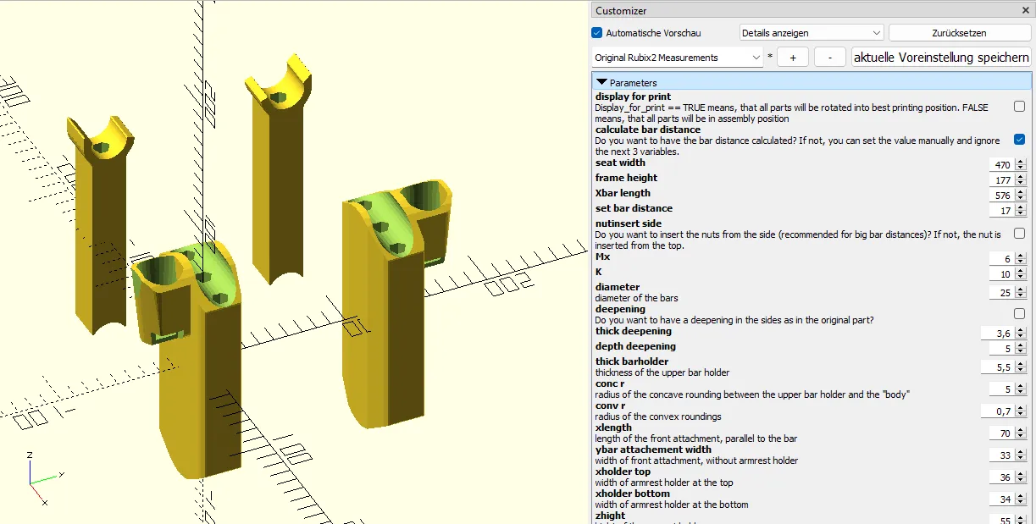The image size is (1036, 524).
Task: Enable the deepening checkbox
Action: pyautogui.click(x=1019, y=314)
